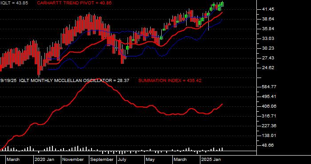Click the 38.64 price axis value
This screenshot has height=164, width=311.
268,19
